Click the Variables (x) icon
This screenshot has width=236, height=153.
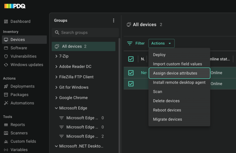(x=6, y=150)
